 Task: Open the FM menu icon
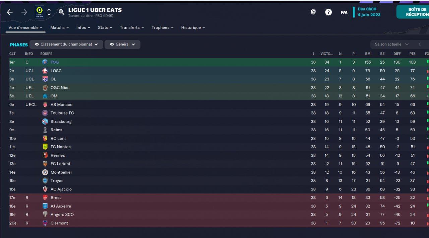coord(344,12)
